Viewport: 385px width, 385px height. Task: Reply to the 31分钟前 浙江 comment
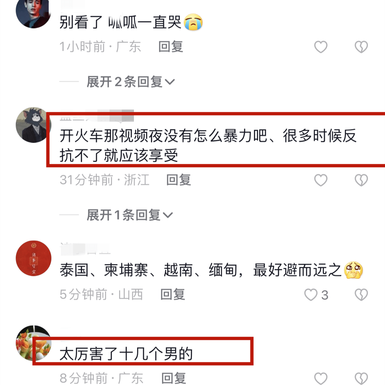(178, 180)
